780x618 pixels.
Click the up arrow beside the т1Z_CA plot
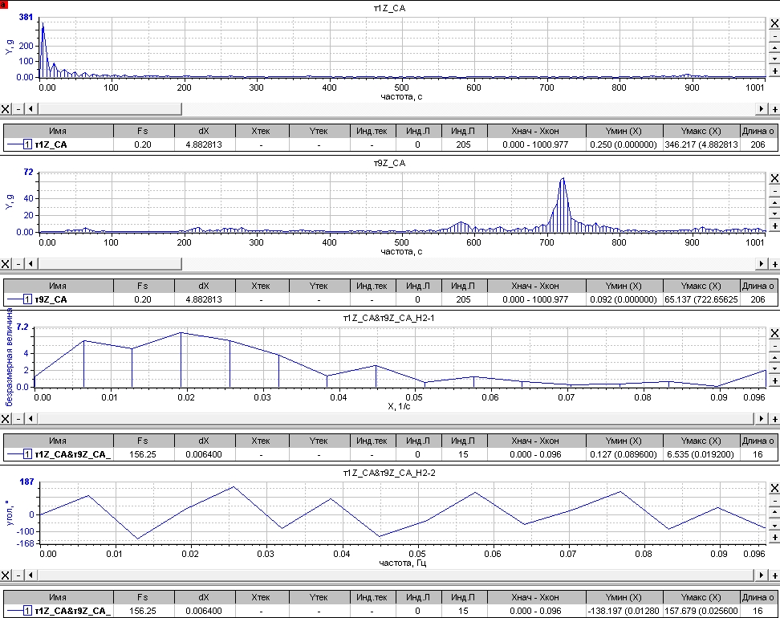(x=774, y=47)
